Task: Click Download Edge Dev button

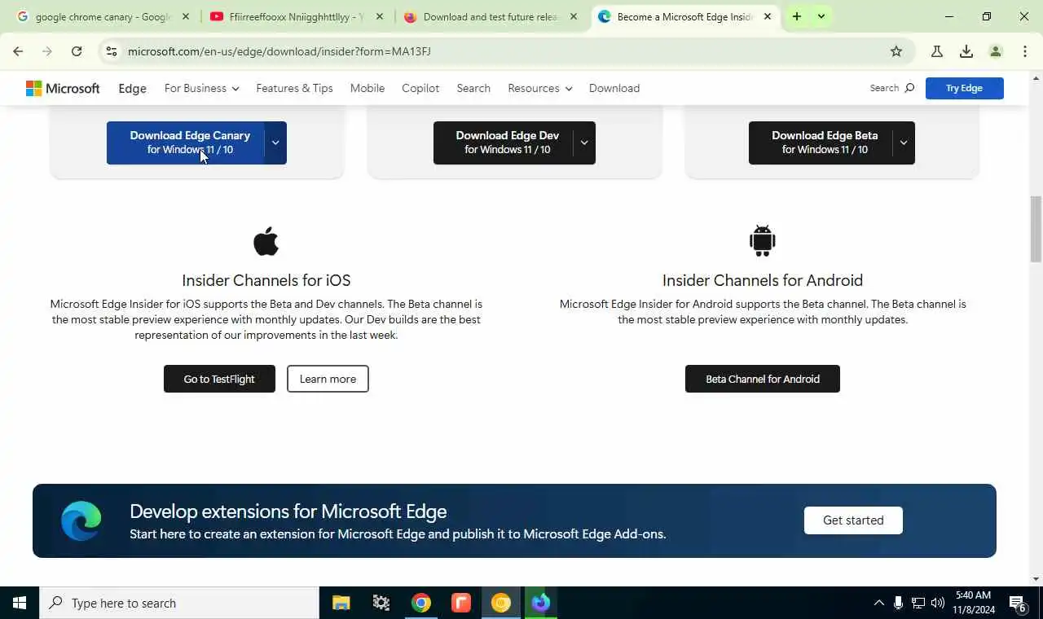Action: 504,143
